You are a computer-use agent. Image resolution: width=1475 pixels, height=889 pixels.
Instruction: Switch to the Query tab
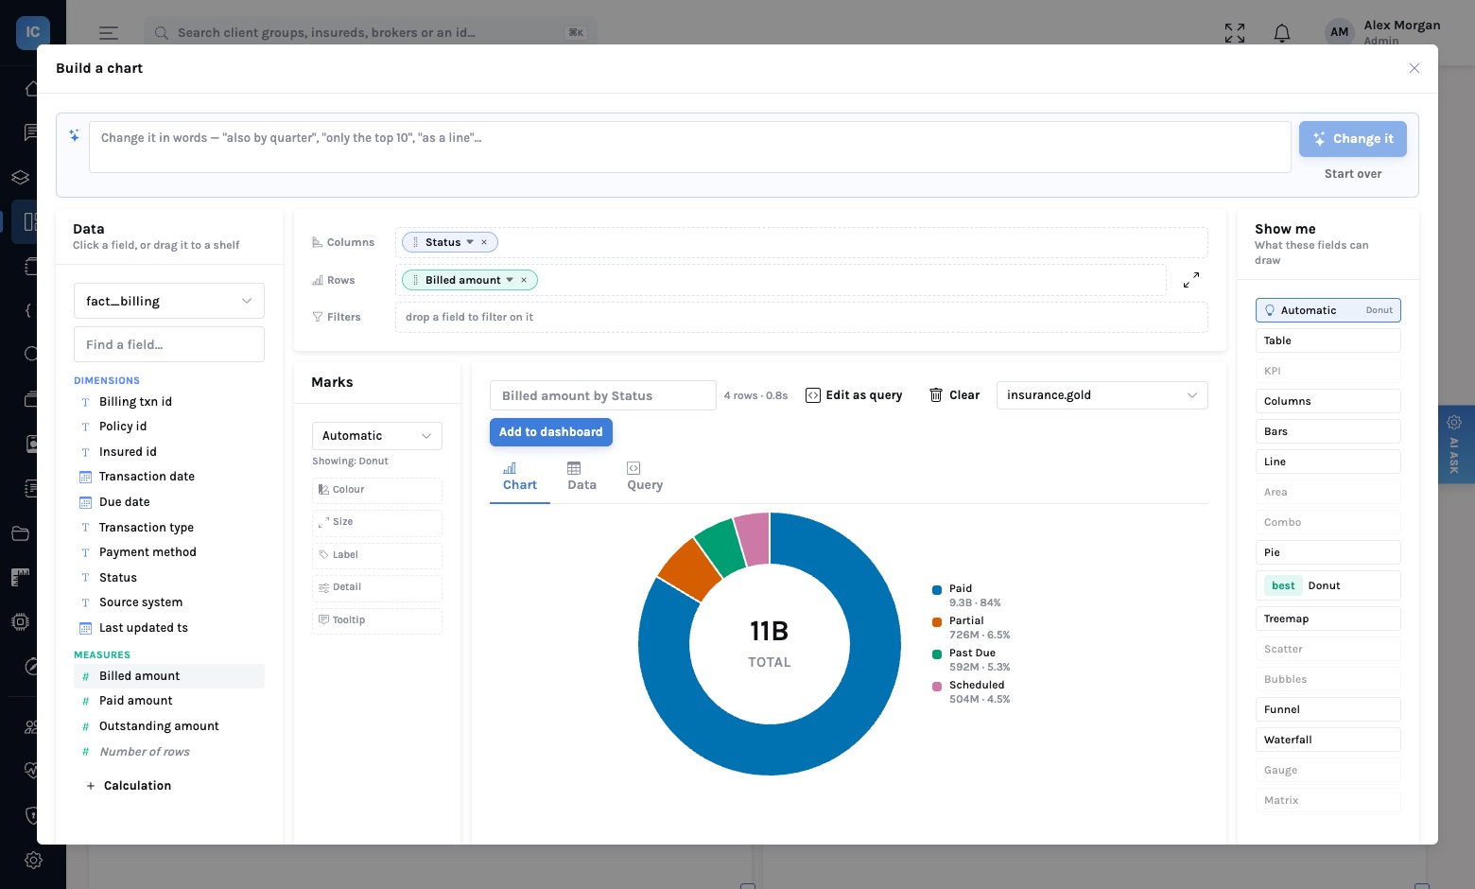coord(645,477)
